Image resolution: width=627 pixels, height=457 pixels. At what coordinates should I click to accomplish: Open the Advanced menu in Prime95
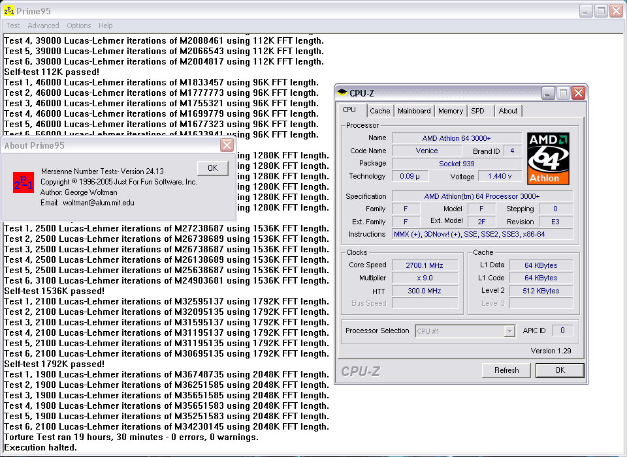coord(43,25)
